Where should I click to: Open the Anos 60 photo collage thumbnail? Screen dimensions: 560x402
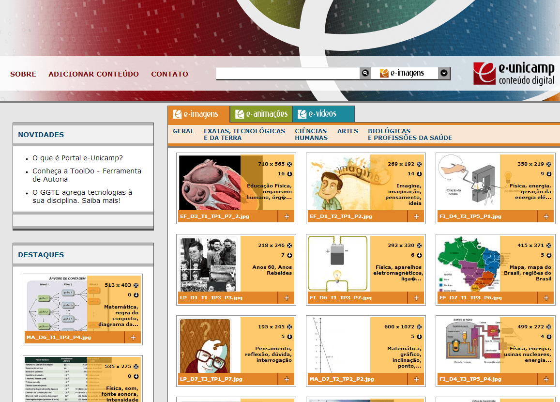coord(209,264)
